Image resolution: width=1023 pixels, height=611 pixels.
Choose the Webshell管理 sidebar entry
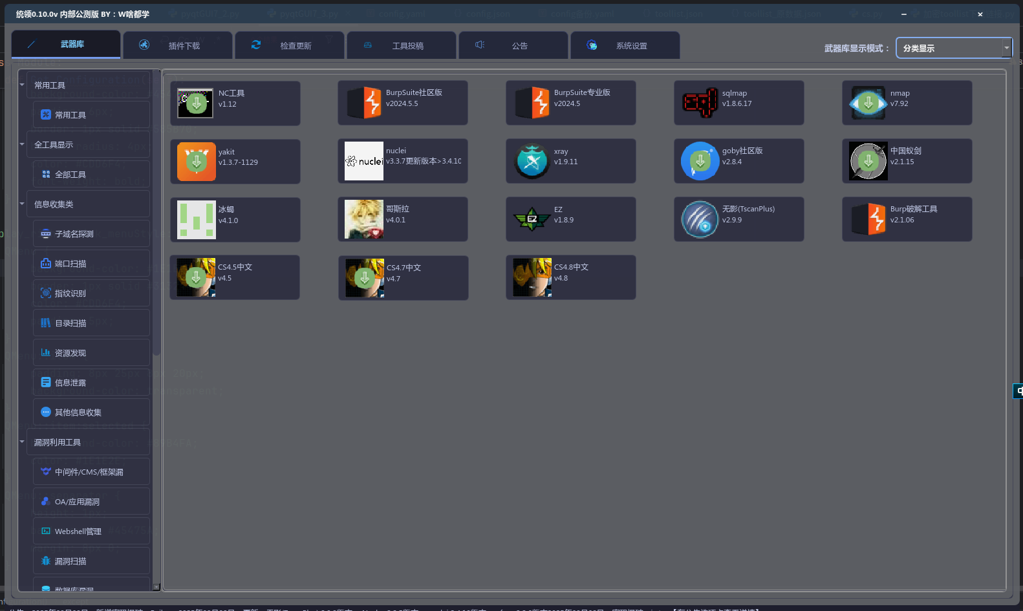click(x=91, y=531)
